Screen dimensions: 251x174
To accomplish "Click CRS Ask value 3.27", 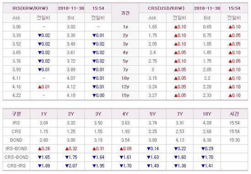I will [x=152, y=95].
